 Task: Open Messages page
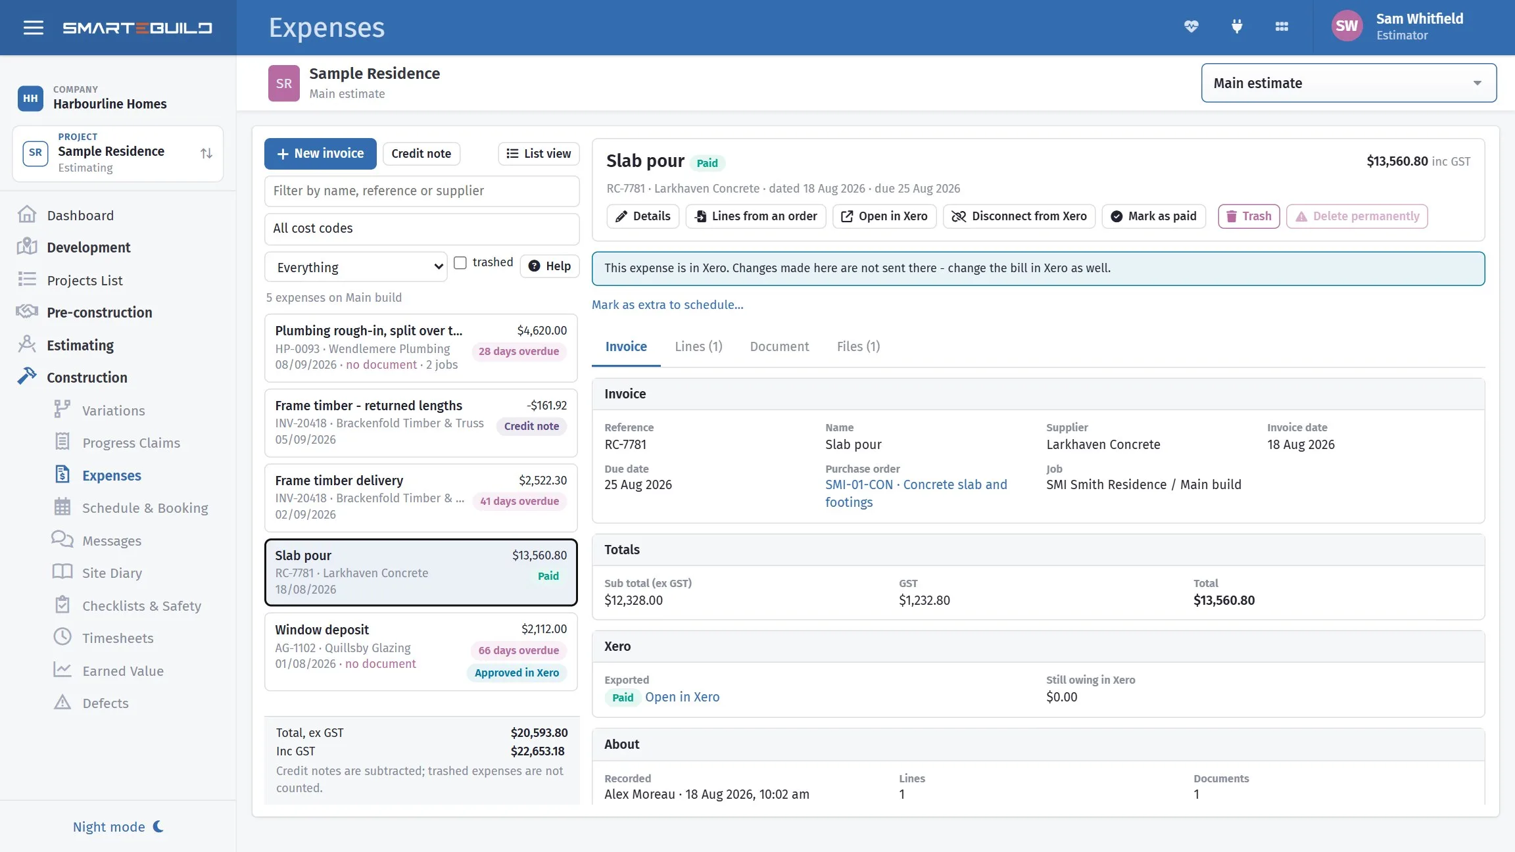click(111, 540)
